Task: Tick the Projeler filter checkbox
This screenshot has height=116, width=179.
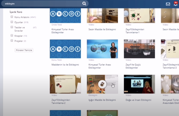Action: [12, 41]
